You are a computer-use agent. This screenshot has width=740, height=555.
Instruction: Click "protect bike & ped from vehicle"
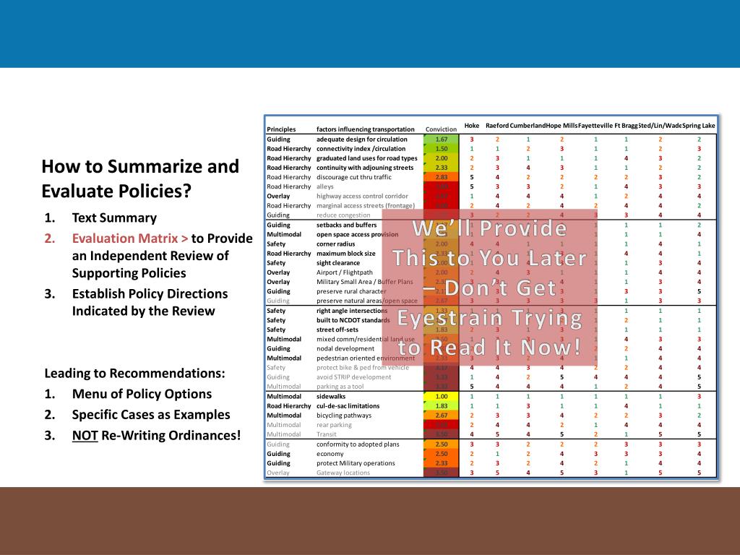coord(363,367)
